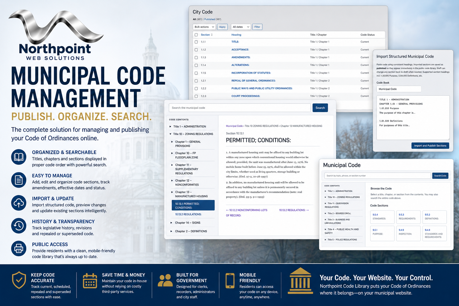Expand Chapter 2 – Definitions

click(172, 231)
